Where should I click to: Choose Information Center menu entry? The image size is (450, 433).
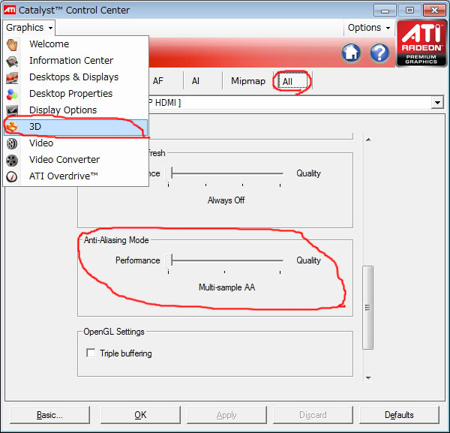pyautogui.click(x=76, y=61)
